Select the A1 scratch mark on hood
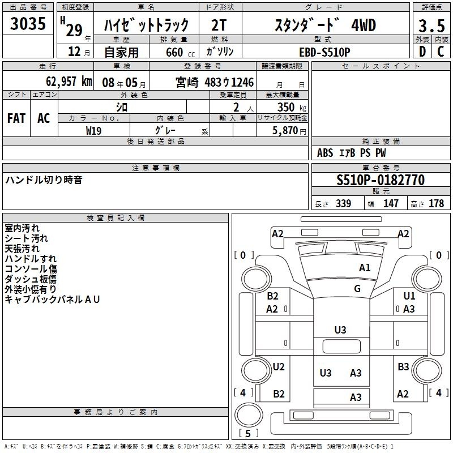 click(365, 268)
